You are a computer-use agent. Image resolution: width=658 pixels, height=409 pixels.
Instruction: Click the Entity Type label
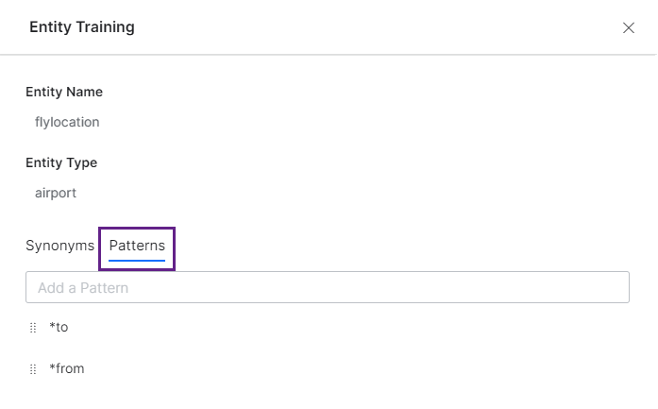tap(61, 162)
